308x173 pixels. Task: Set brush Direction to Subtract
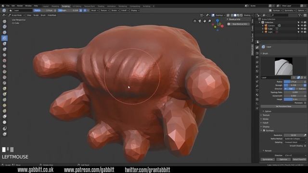301,89
